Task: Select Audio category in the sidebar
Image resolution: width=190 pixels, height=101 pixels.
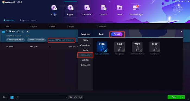Action: 85,50
